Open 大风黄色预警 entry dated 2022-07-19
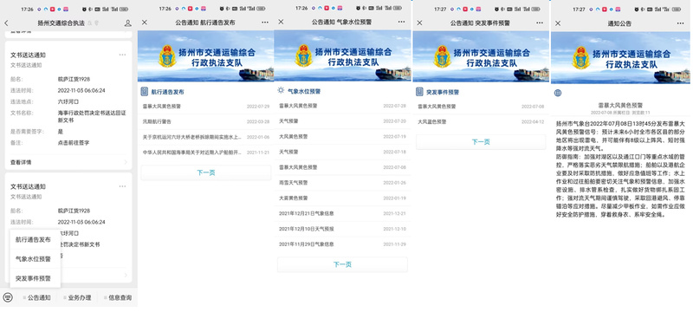693x312 pixels. coord(342,137)
